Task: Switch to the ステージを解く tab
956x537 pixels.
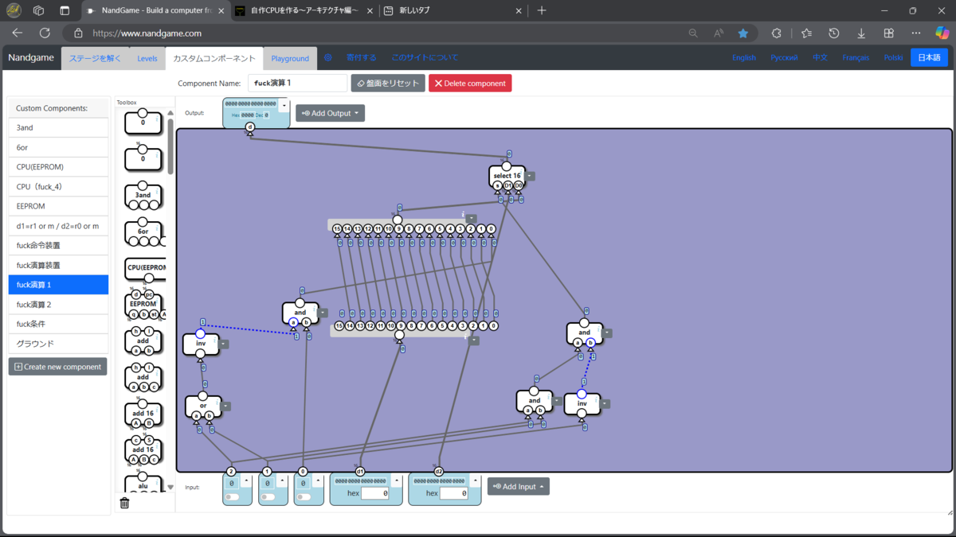Action: point(96,58)
